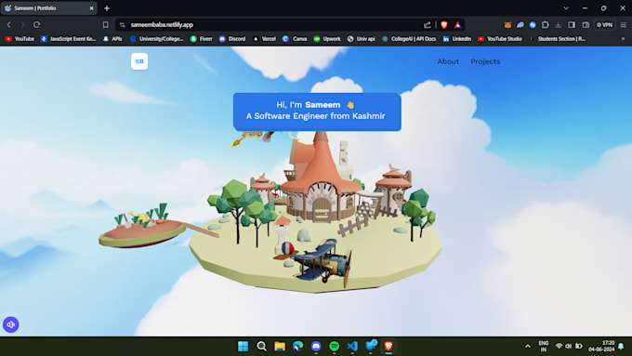Open the browser hamburger menu

[x=623, y=24]
